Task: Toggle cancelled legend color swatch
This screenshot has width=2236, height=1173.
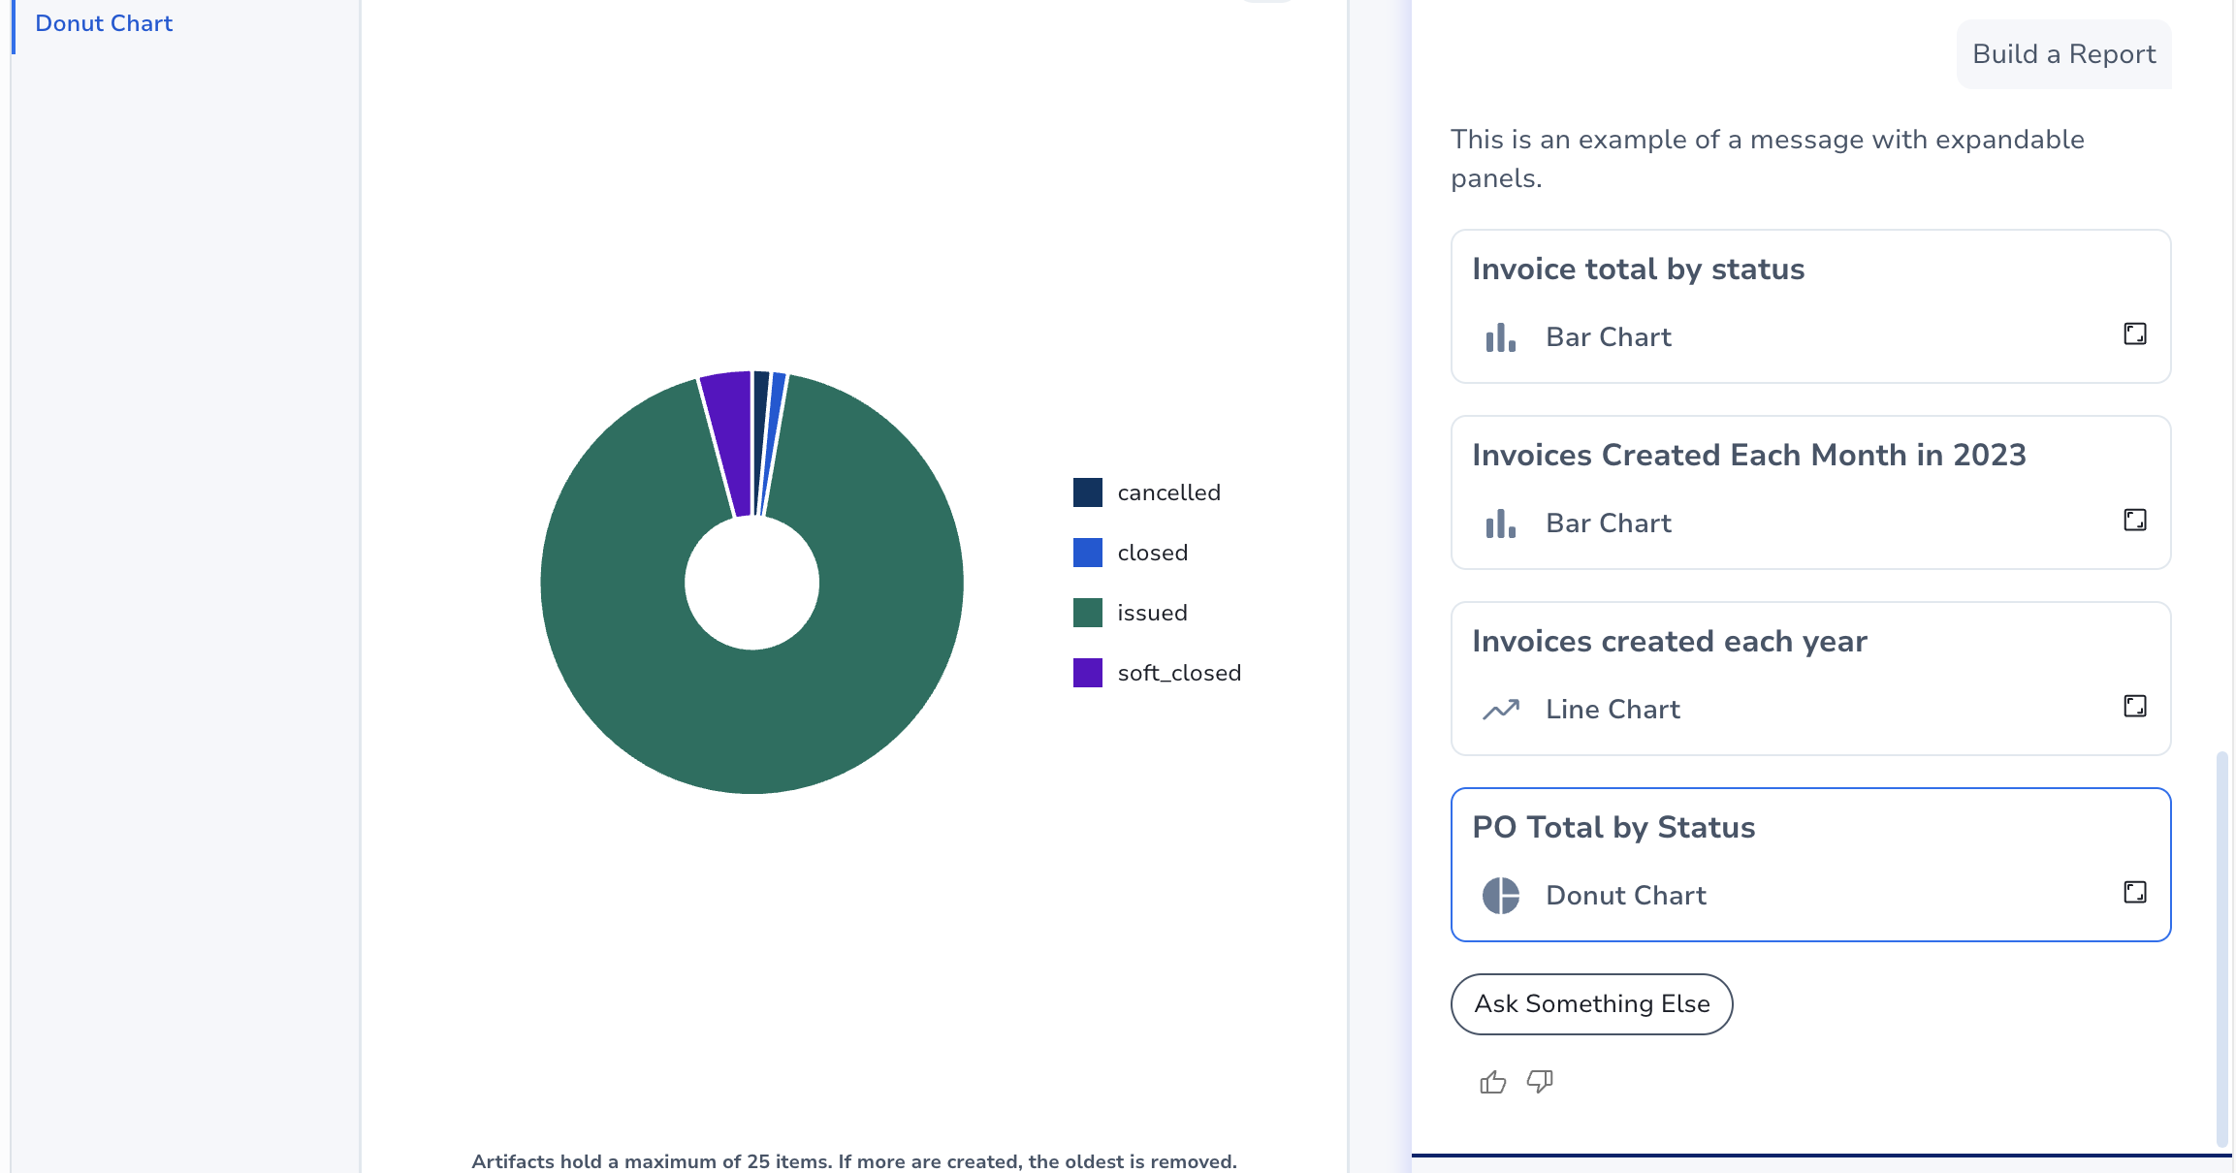Action: 1087,492
